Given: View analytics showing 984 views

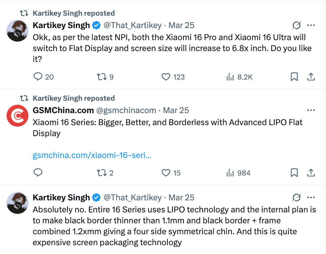Looking at the screenshot, I should 230,173.
